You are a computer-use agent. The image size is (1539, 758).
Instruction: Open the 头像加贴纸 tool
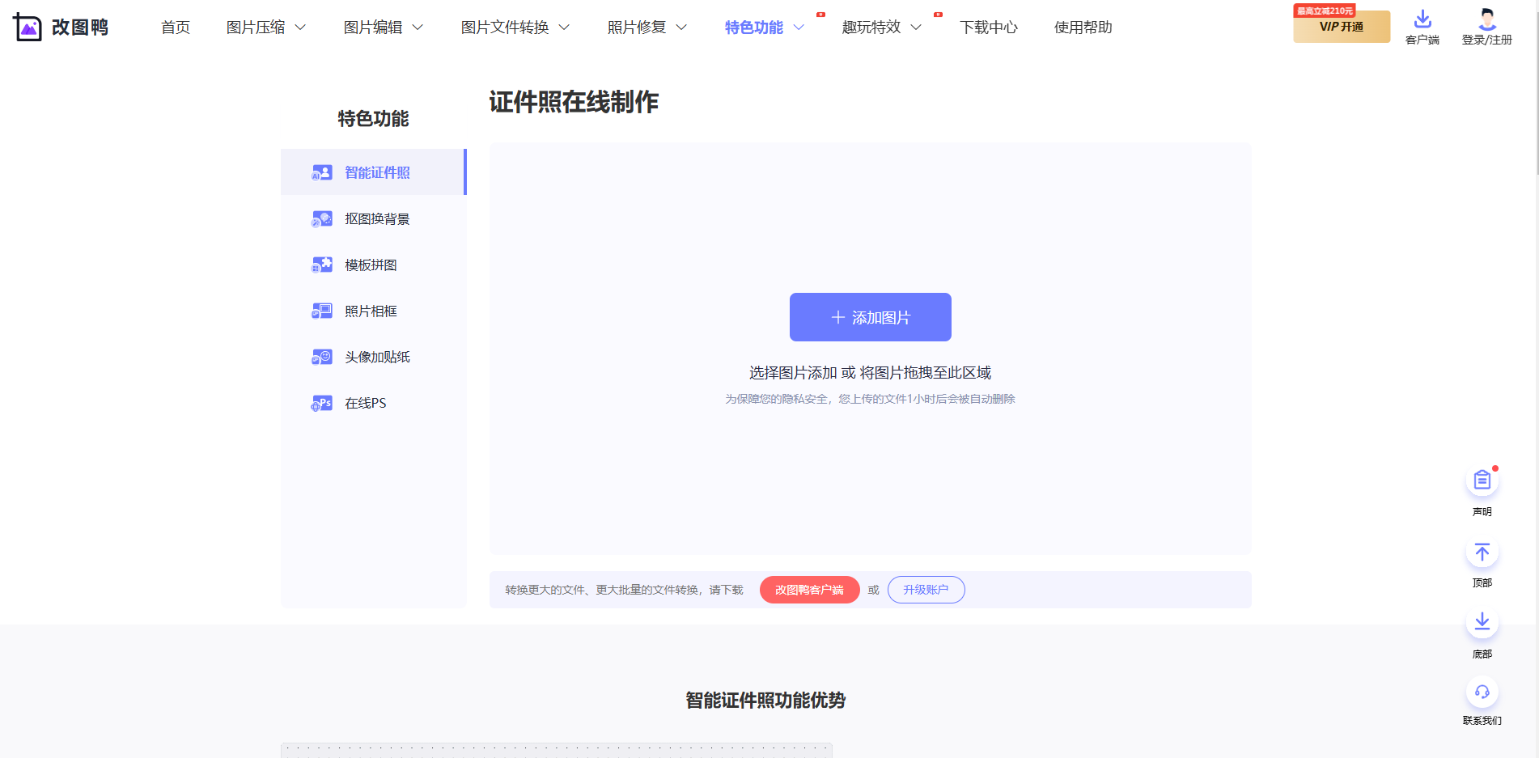(x=321, y=357)
